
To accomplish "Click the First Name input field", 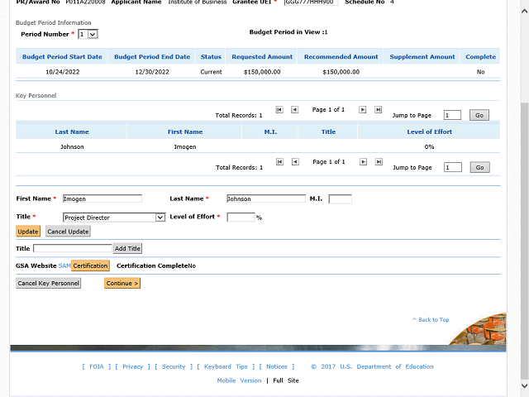I will tap(102, 198).
